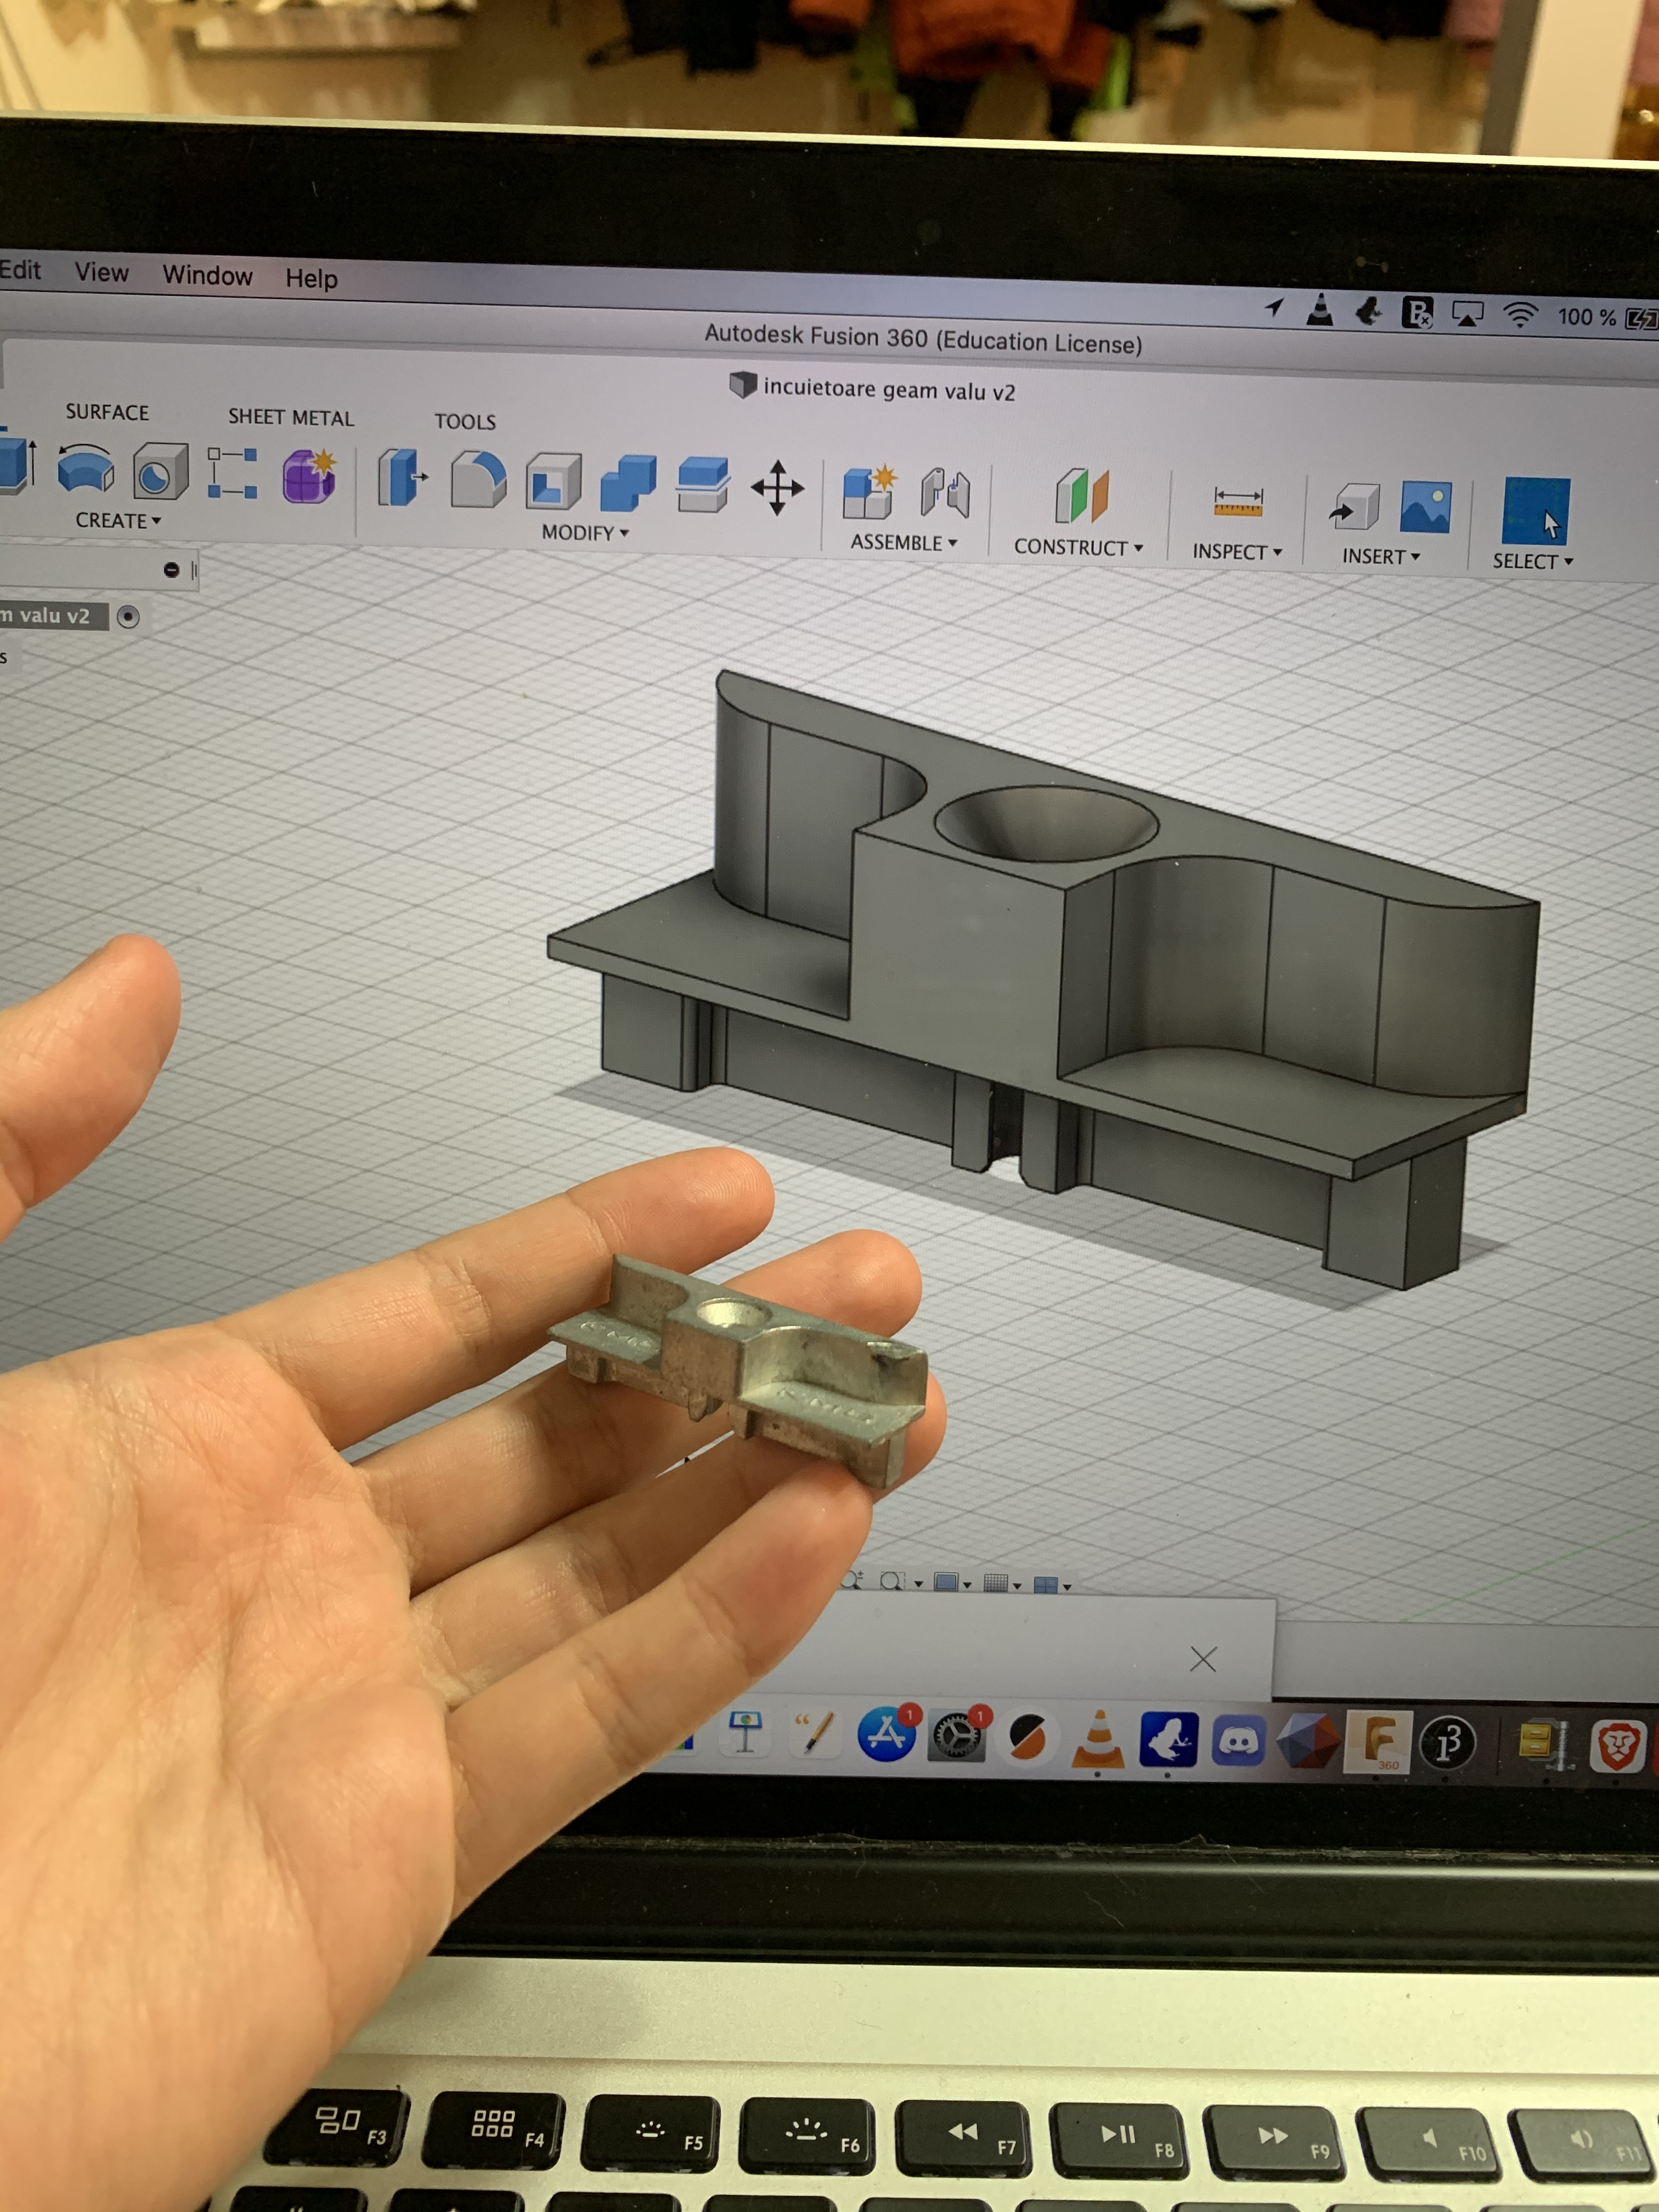The height and width of the screenshot is (2212, 1659).
Task: Open Discord in the dock
Action: pos(1238,1742)
